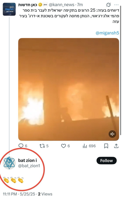This screenshot has height=198, width=122.
Task: Open the Grok circle-slash icon
Action: point(108,5)
